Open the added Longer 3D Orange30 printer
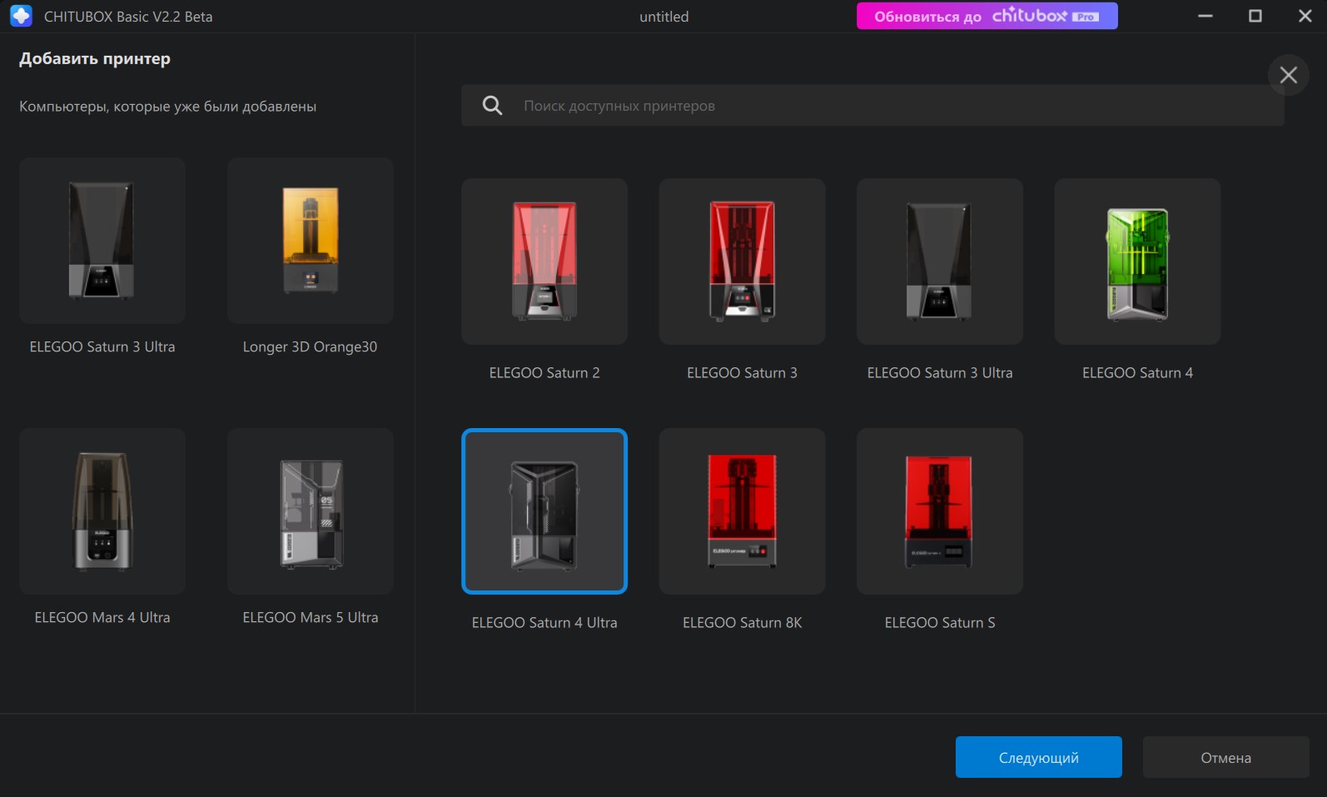Viewport: 1327px width, 797px height. (310, 241)
